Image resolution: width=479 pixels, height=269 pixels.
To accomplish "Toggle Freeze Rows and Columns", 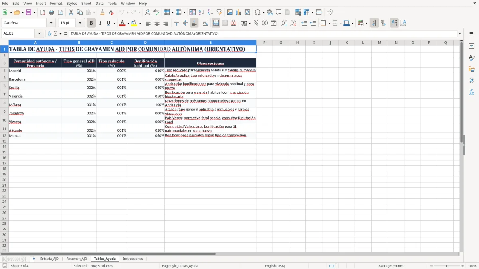I will (305, 12).
